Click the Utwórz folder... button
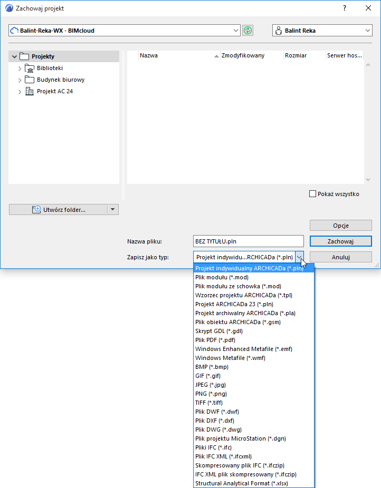 [58, 209]
